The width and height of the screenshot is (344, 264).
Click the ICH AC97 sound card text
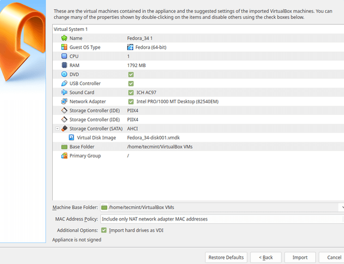coord(146,92)
